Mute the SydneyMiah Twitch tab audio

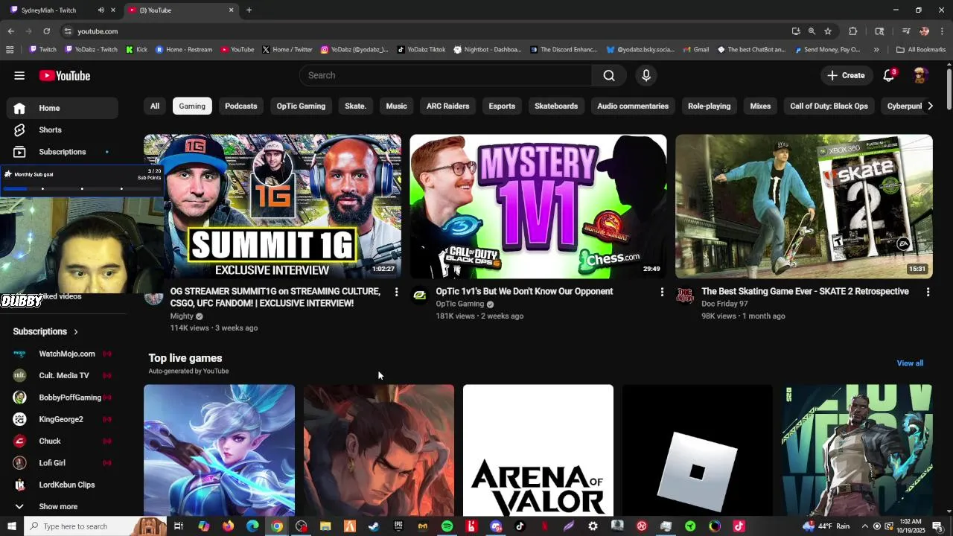coord(101,10)
